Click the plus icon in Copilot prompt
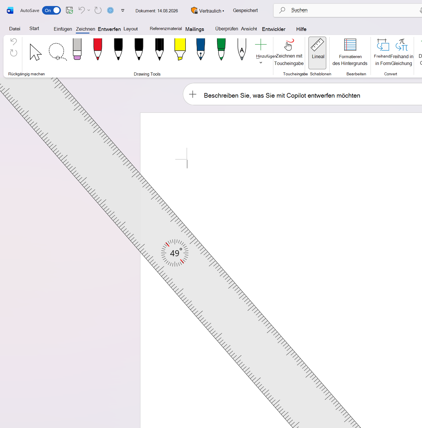The image size is (422, 428). click(x=193, y=94)
